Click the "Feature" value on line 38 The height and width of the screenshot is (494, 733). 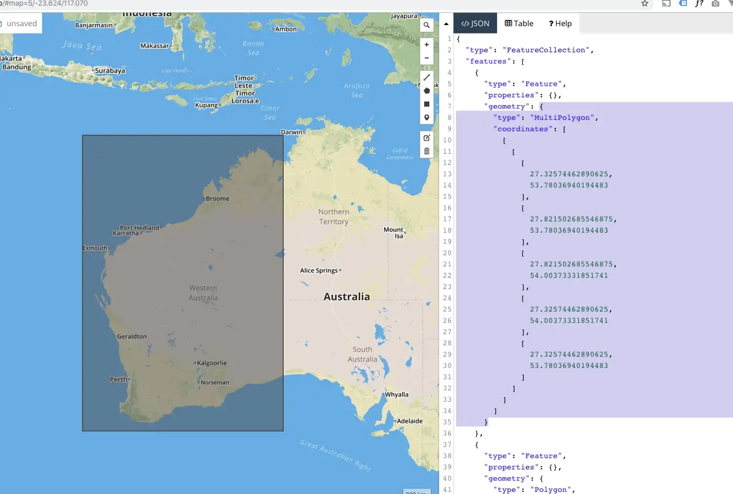(541, 456)
